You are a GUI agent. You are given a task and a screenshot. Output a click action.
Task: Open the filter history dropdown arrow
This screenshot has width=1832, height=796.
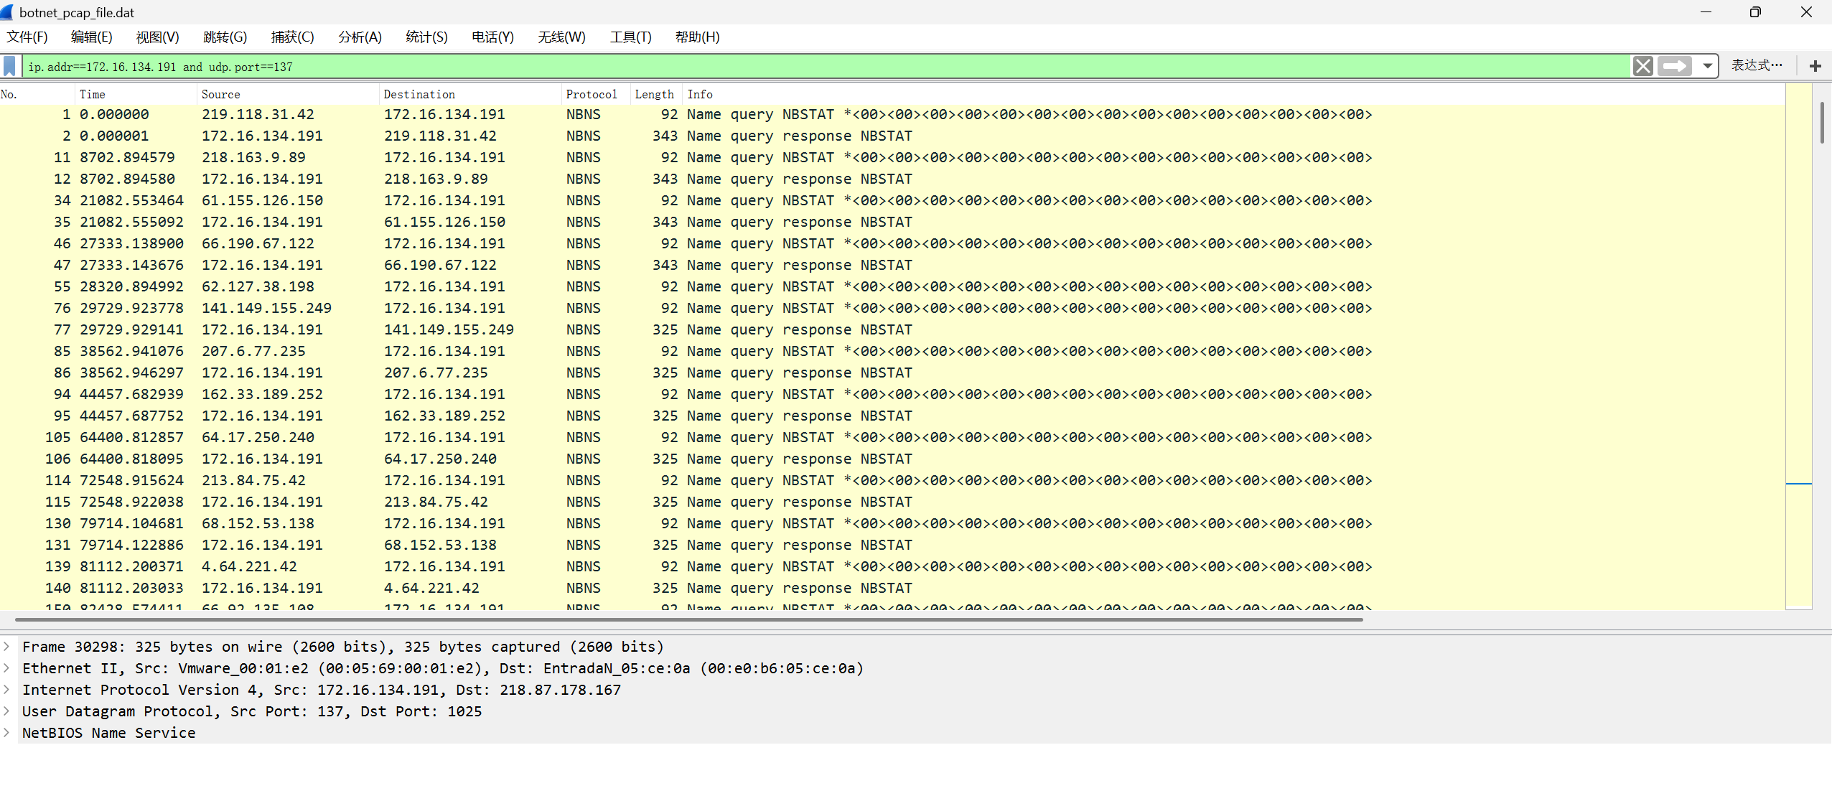(1707, 67)
